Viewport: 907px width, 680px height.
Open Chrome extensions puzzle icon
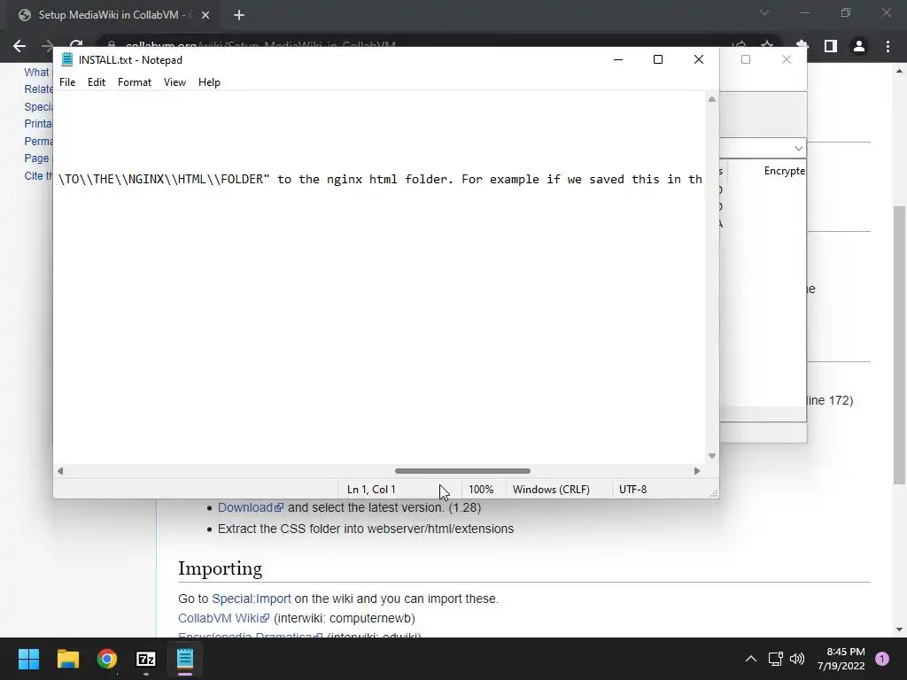[802, 46]
